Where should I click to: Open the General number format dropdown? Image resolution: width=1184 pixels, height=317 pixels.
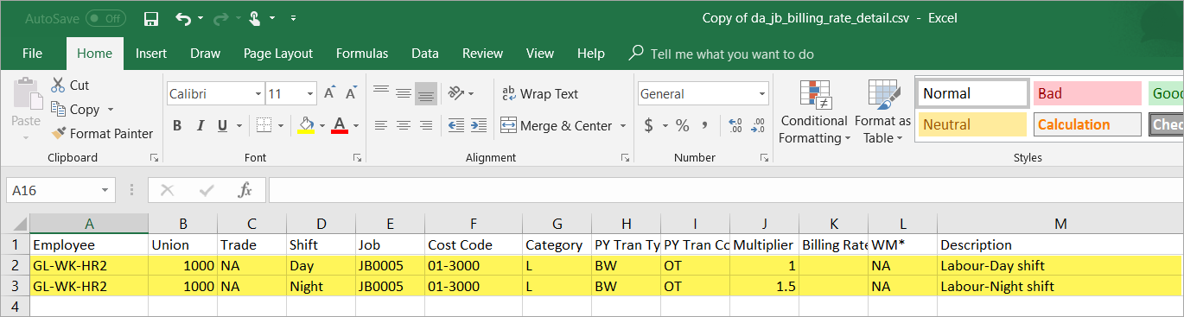761,93
